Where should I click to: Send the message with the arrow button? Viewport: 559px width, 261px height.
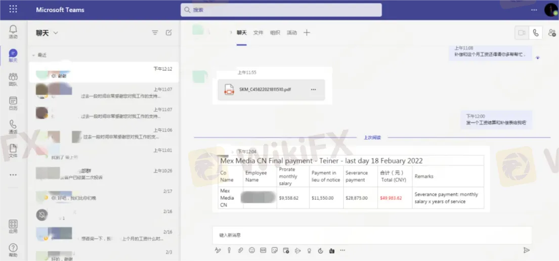point(526,250)
